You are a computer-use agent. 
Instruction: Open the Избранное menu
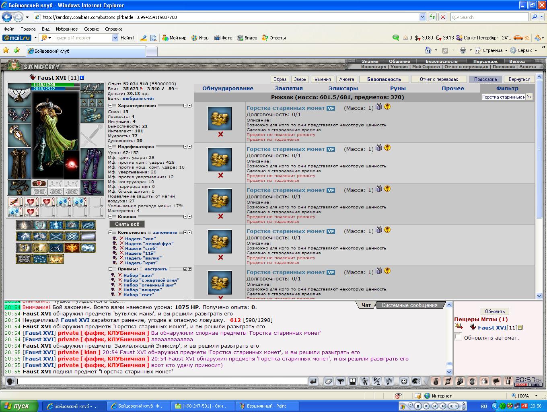[67, 29]
